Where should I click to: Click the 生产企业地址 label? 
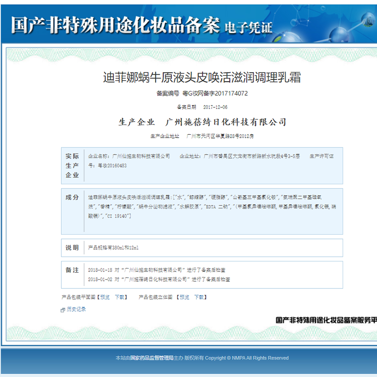164,136
